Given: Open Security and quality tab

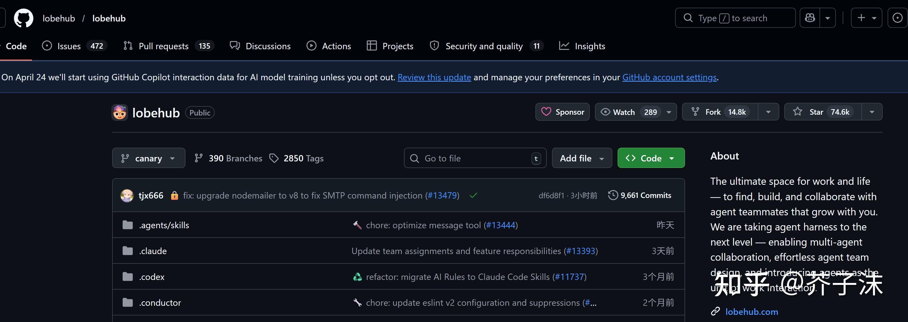Looking at the screenshot, I should point(486,46).
